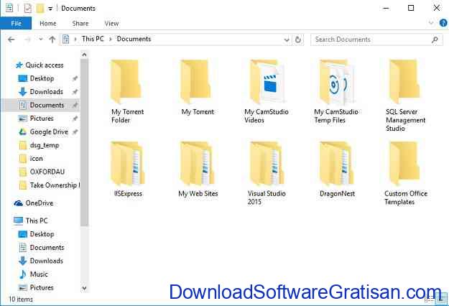
Task: Switch to the Home ribbon tab
Action: pos(48,24)
